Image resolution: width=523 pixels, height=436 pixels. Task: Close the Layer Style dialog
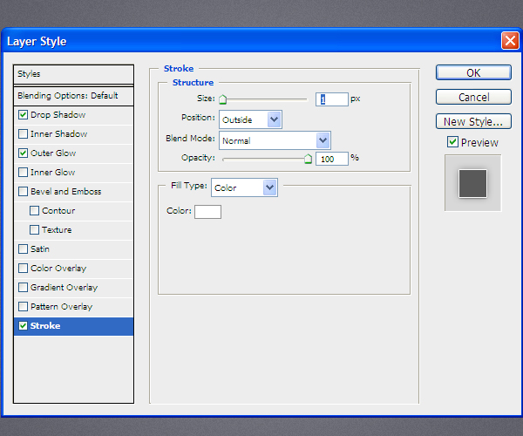(510, 41)
